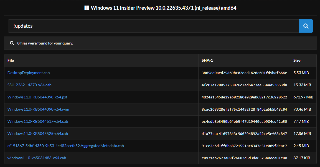Click the magnifier icon beside the results count
The width and height of the screenshot is (320, 167).
[12, 43]
